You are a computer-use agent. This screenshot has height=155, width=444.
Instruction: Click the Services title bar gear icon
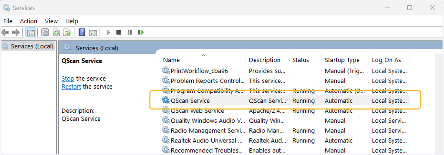6,7
